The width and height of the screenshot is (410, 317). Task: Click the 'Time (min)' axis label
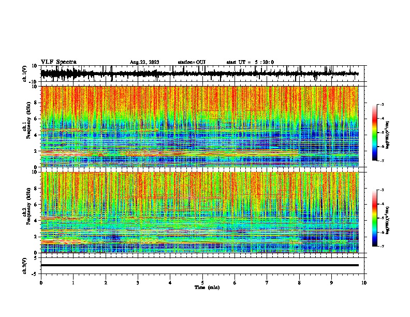(x=207, y=287)
